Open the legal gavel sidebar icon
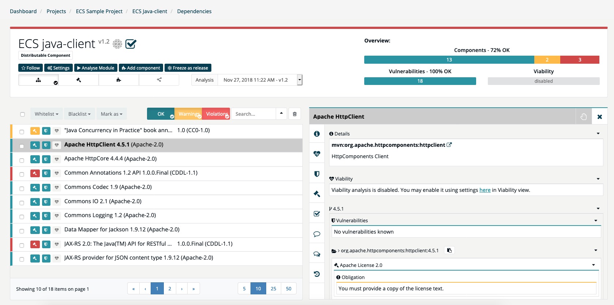This screenshot has height=305, width=614. pyautogui.click(x=317, y=194)
